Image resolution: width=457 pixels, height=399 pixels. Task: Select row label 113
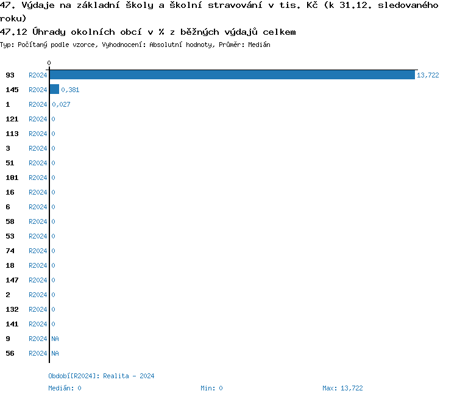(x=12, y=134)
